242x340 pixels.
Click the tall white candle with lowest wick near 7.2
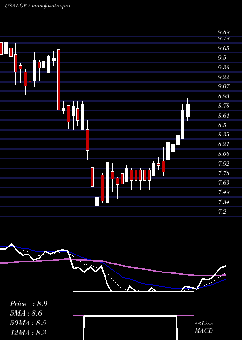(107, 181)
